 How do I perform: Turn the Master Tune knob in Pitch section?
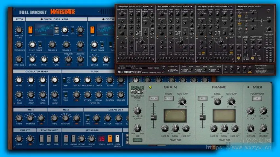tap(19, 30)
